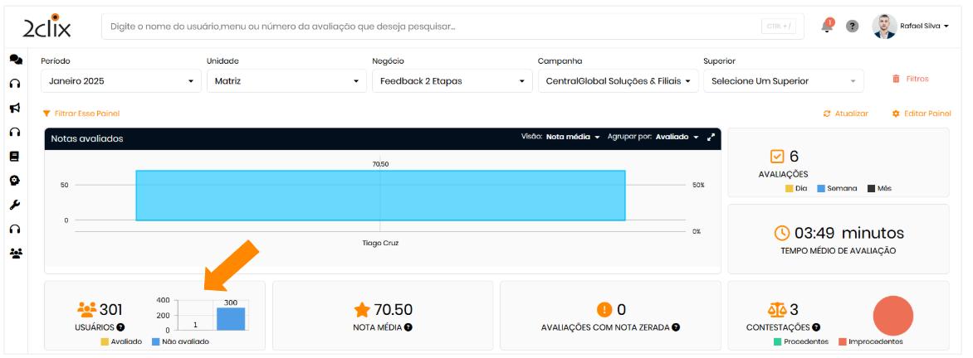This screenshot has height=358, width=973.
Task: Click the Editar Painel link
Action: pyautogui.click(x=922, y=114)
